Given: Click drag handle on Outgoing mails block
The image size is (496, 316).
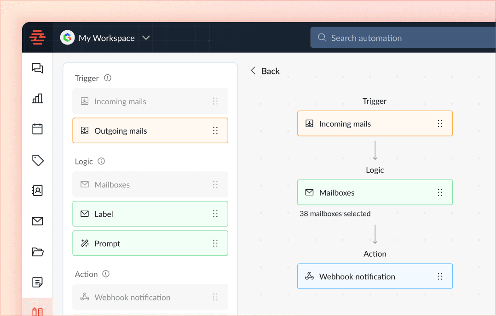Looking at the screenshot, I should pos(215,130).
